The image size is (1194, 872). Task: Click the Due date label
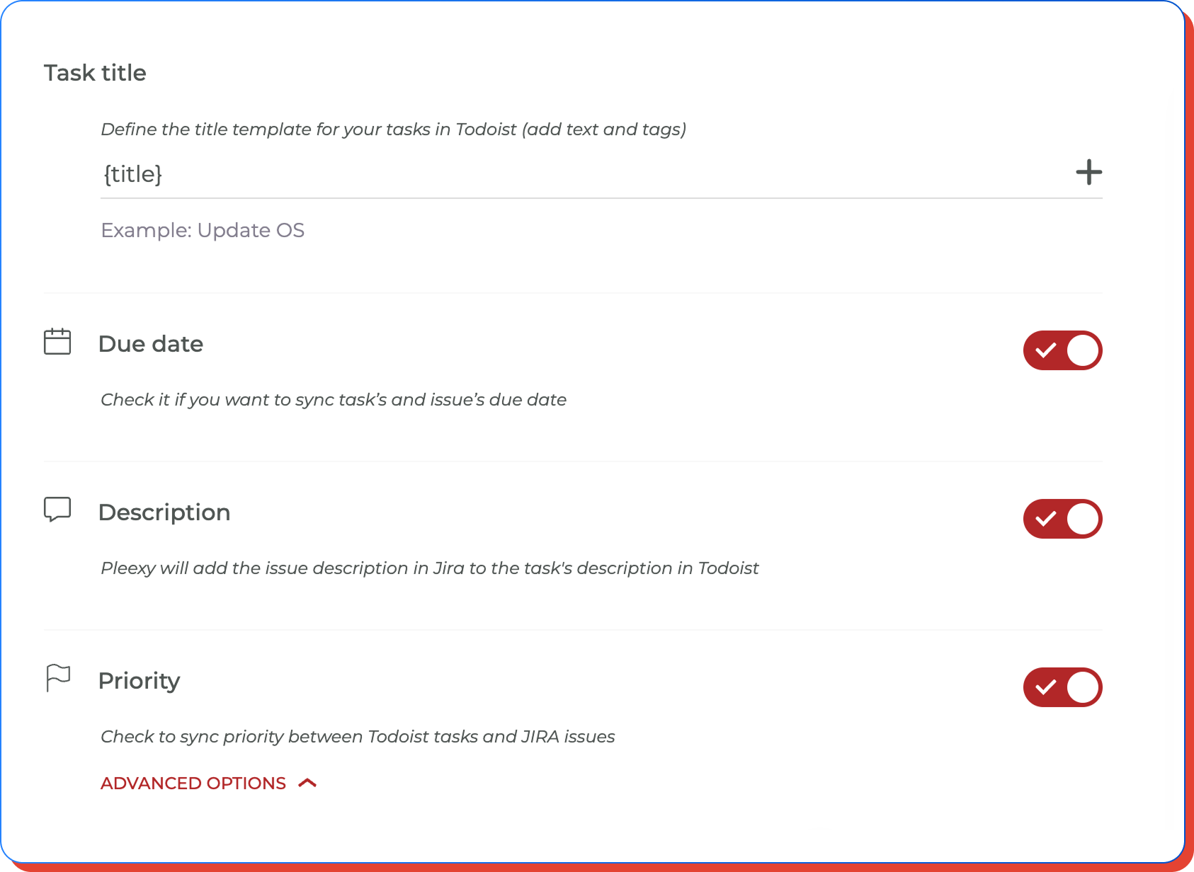[151, 344]
